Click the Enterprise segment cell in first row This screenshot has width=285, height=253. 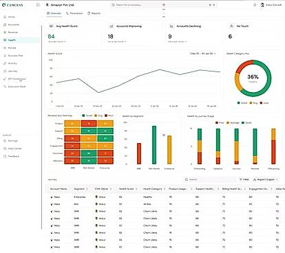[80, 197]
